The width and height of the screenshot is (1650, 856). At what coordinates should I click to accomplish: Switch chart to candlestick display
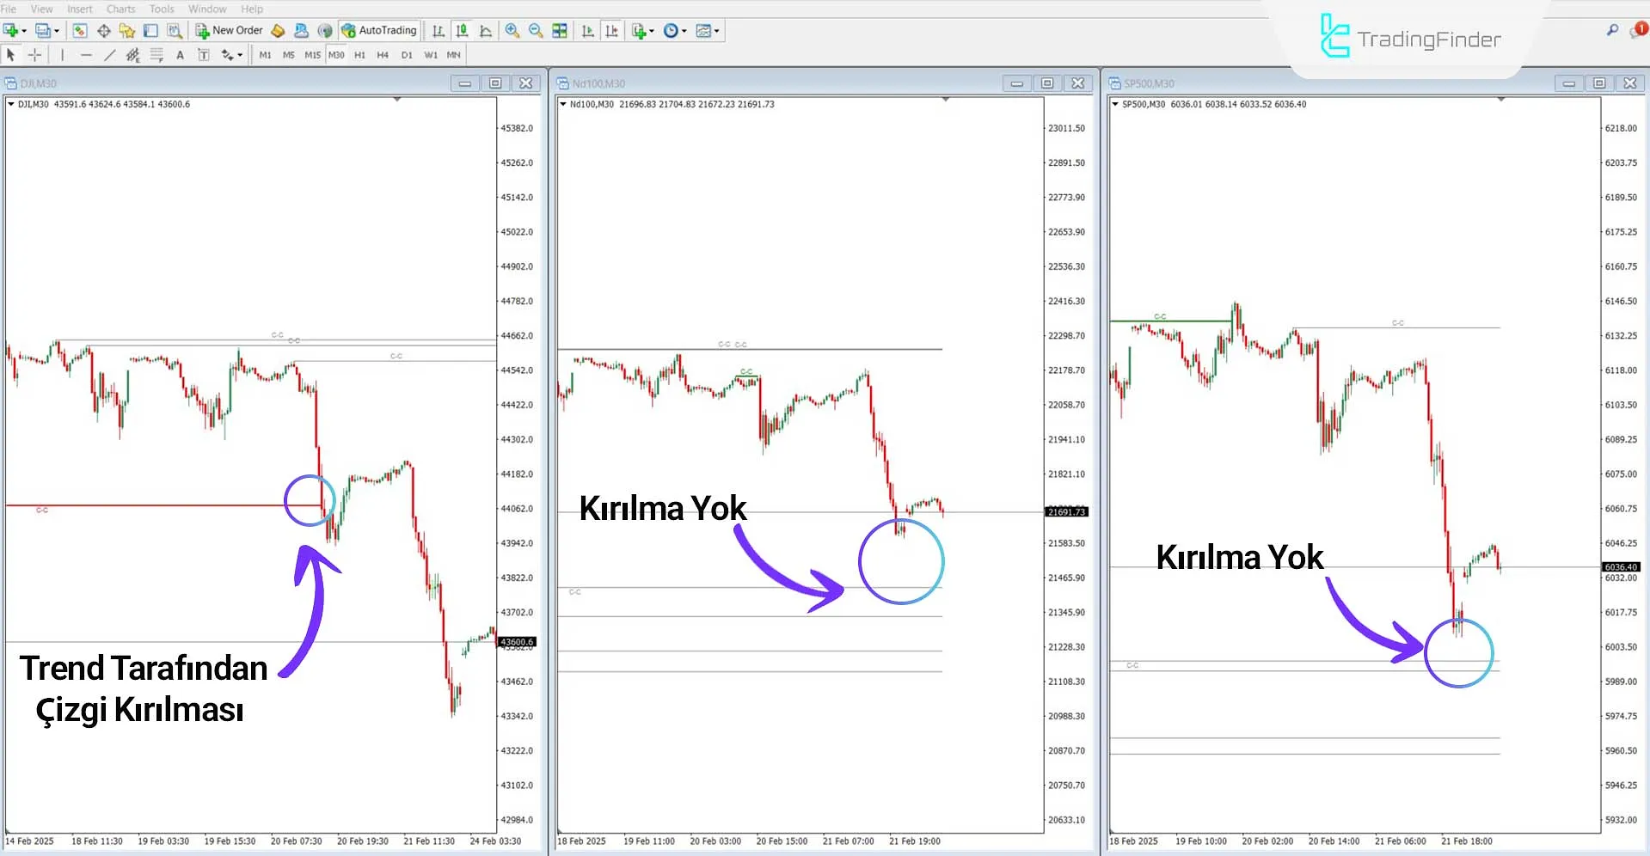pyautogui.click(x=462, y=30)
